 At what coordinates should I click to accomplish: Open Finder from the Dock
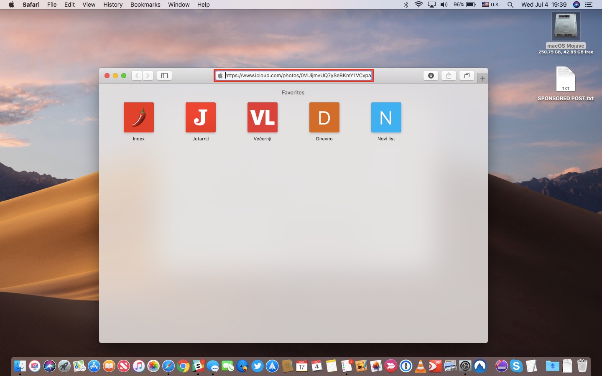coord(20,366)
